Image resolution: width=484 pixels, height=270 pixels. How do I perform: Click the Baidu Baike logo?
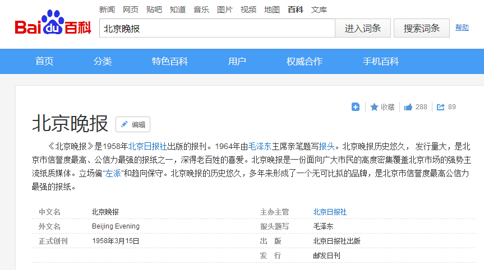53,22
